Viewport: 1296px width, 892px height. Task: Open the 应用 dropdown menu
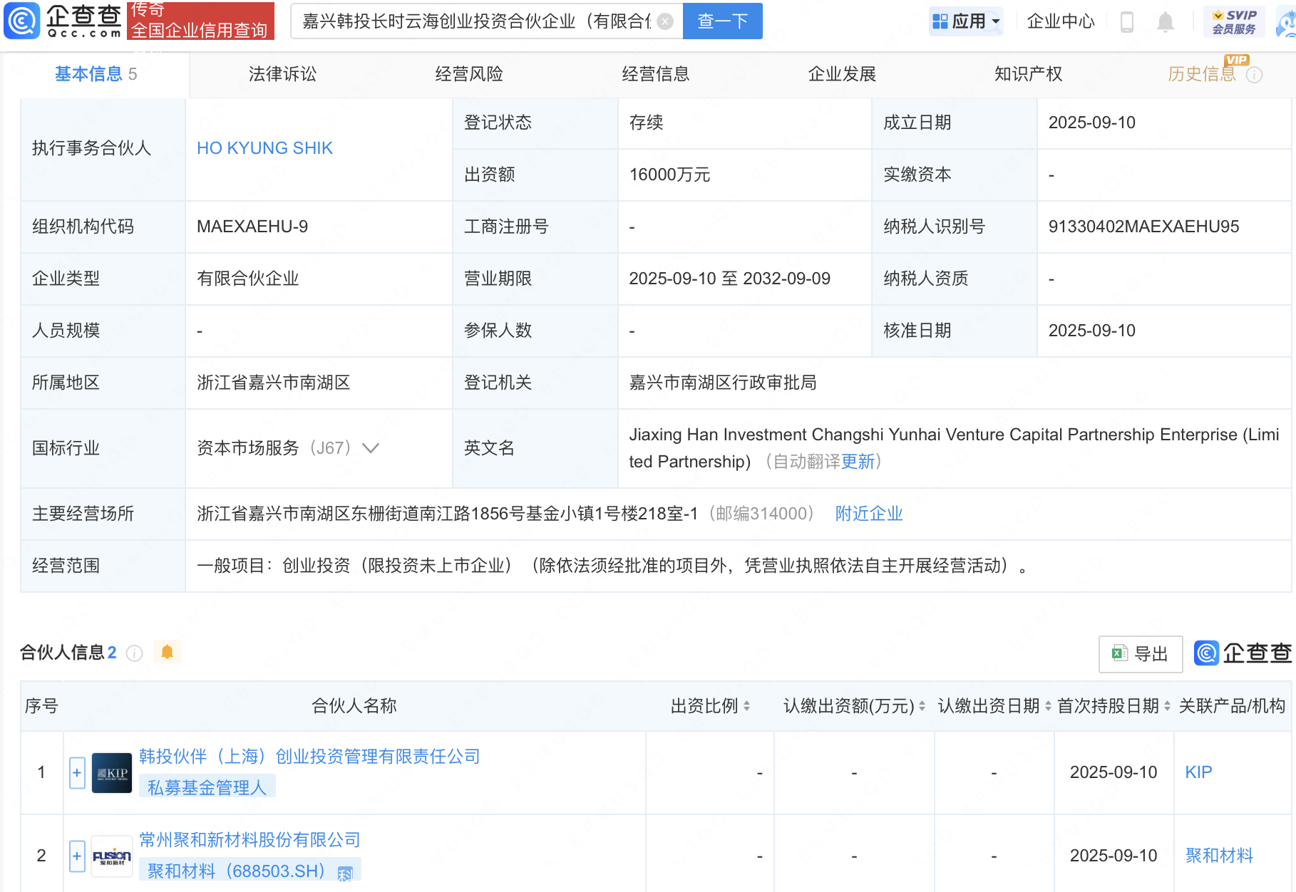coord(967,21)
